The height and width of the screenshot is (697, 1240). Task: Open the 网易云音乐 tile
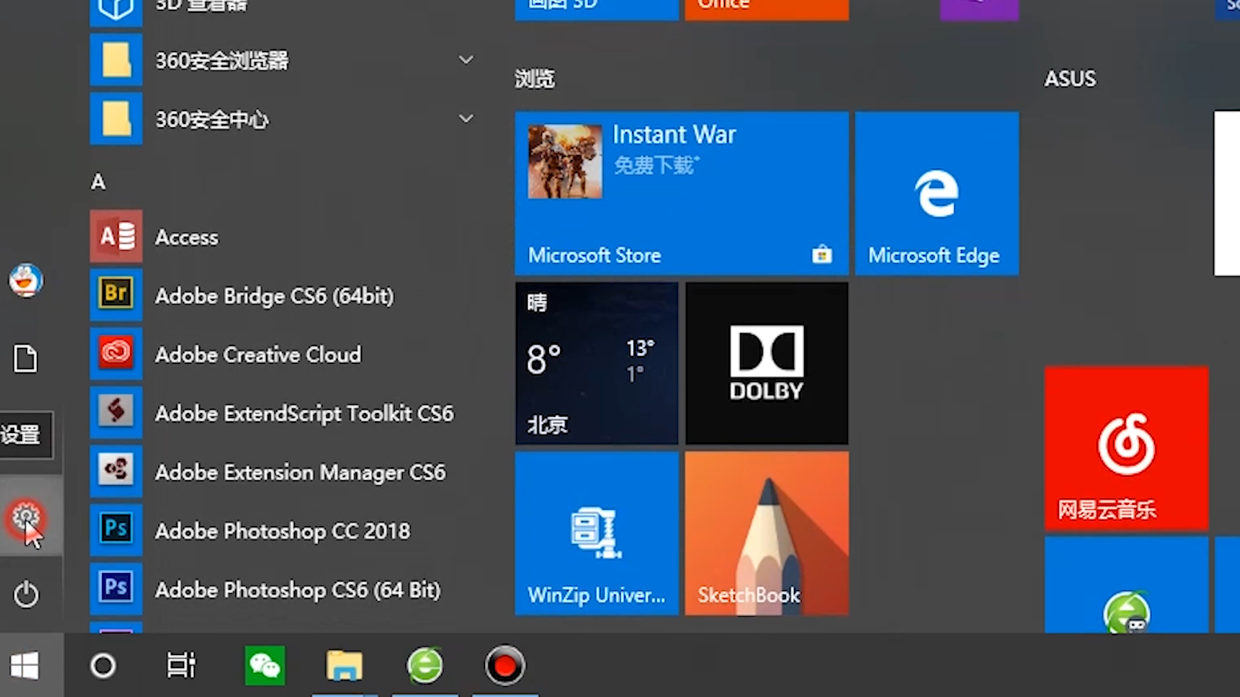click(x=1126, y=449)
